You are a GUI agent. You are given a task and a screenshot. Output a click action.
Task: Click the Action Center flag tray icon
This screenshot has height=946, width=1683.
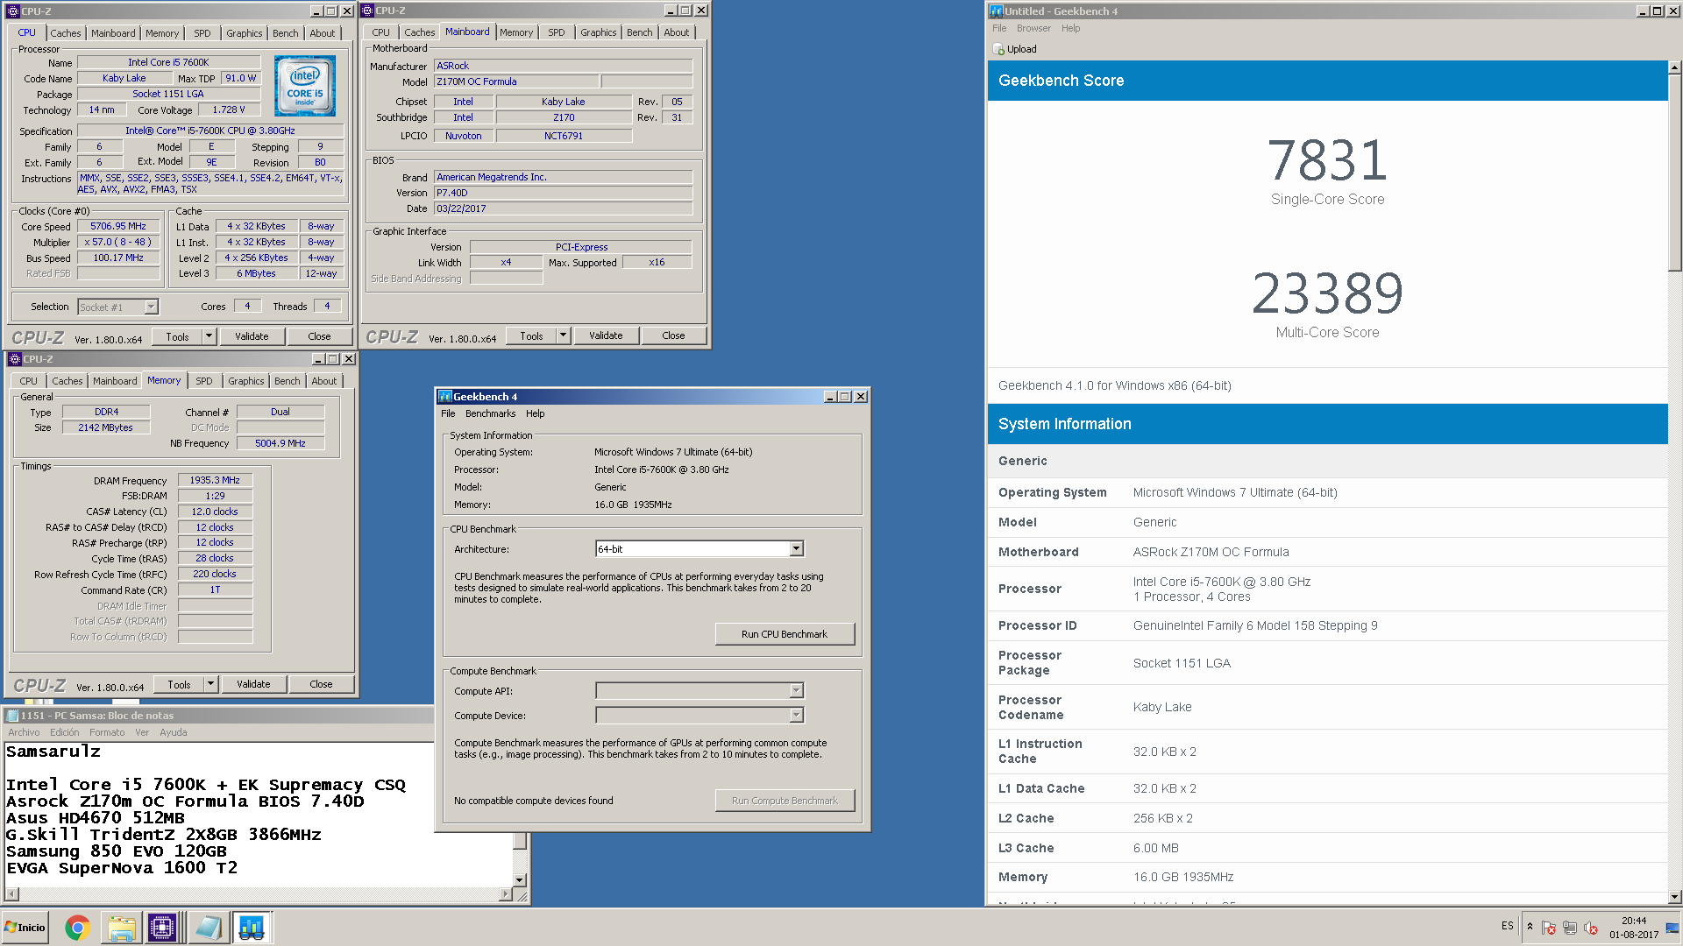click(1549, 928)
